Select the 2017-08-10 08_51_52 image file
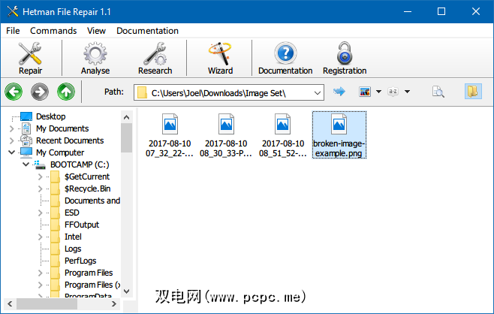Viewport: 494px width, 314px height. coord(282,135)
